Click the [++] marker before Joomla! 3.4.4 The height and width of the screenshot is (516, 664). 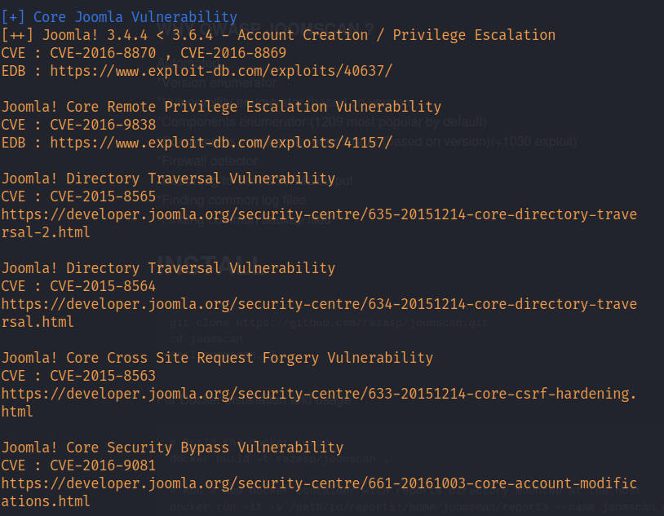click(x=17, y=35)
